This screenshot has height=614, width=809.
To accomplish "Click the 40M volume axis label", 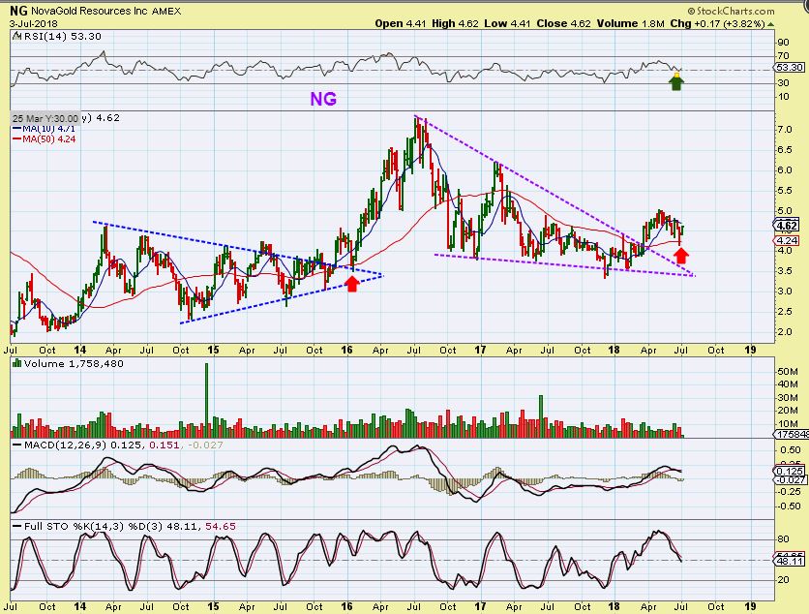I will [x=788, y=384].
